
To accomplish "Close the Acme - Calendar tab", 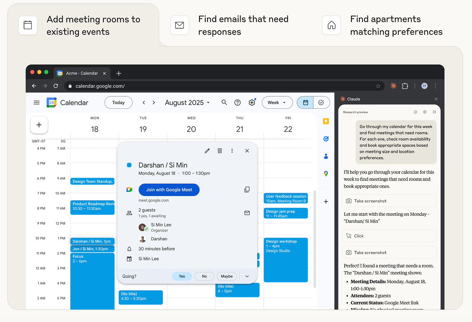I will (104, 73).
